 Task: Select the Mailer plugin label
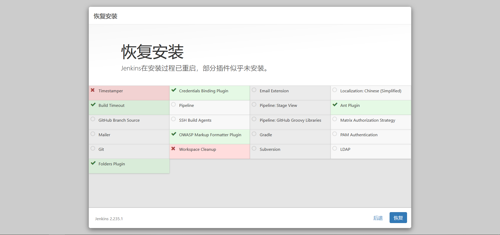point(104,135)
